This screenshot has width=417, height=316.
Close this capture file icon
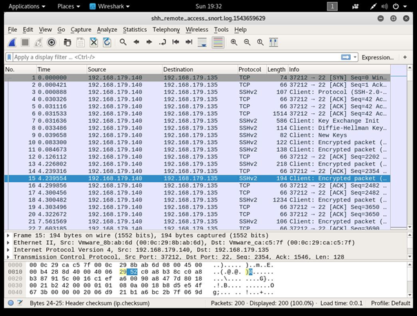point(94,42)
